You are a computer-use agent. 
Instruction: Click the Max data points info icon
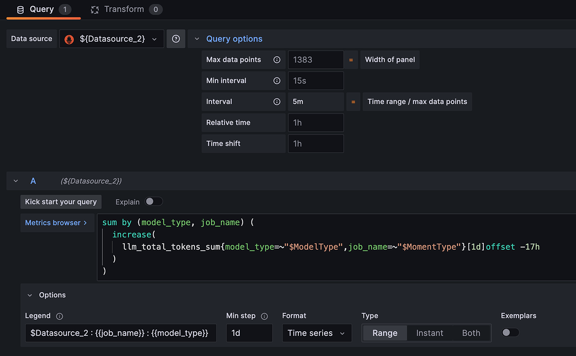[277, 60]
